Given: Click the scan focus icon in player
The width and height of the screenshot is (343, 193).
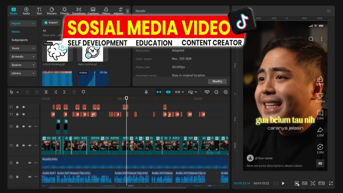Looking at the screenshot, I should (x=313, y=183).
